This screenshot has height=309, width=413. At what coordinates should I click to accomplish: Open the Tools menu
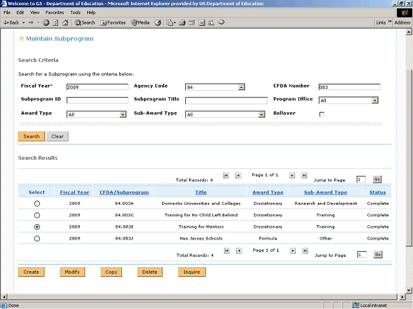click(76, 12)
